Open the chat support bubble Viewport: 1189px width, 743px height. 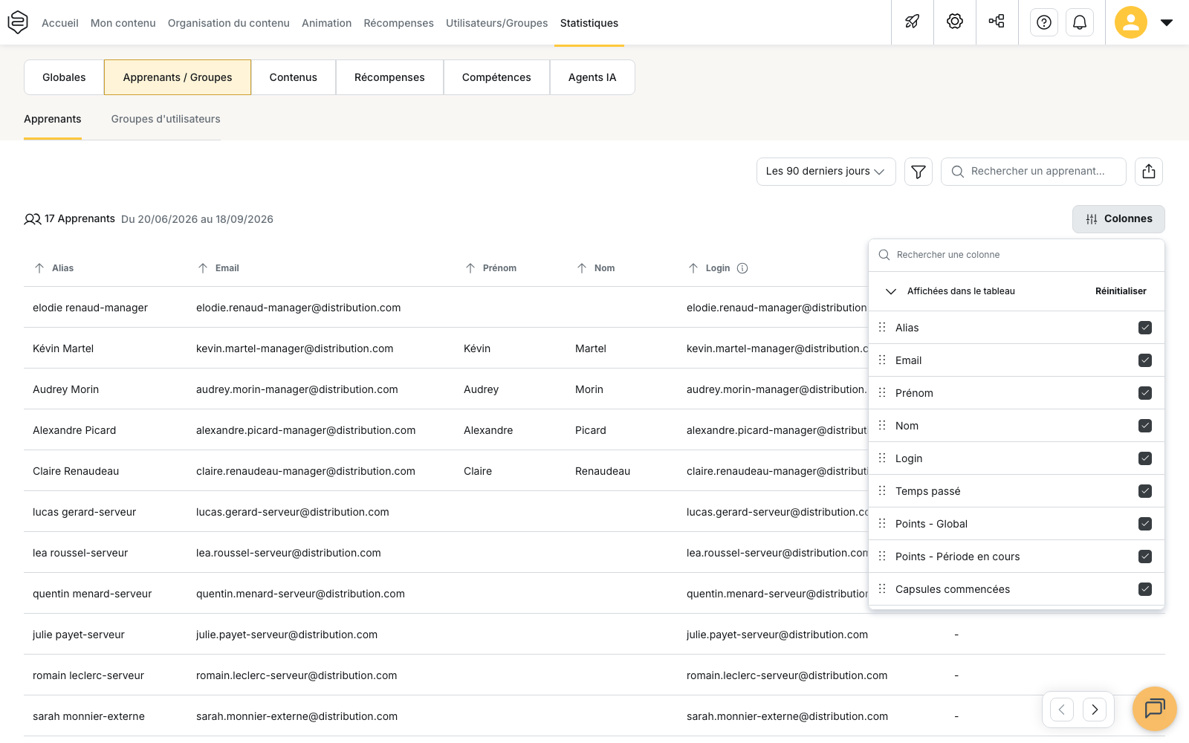click(x=1155, y=709)
